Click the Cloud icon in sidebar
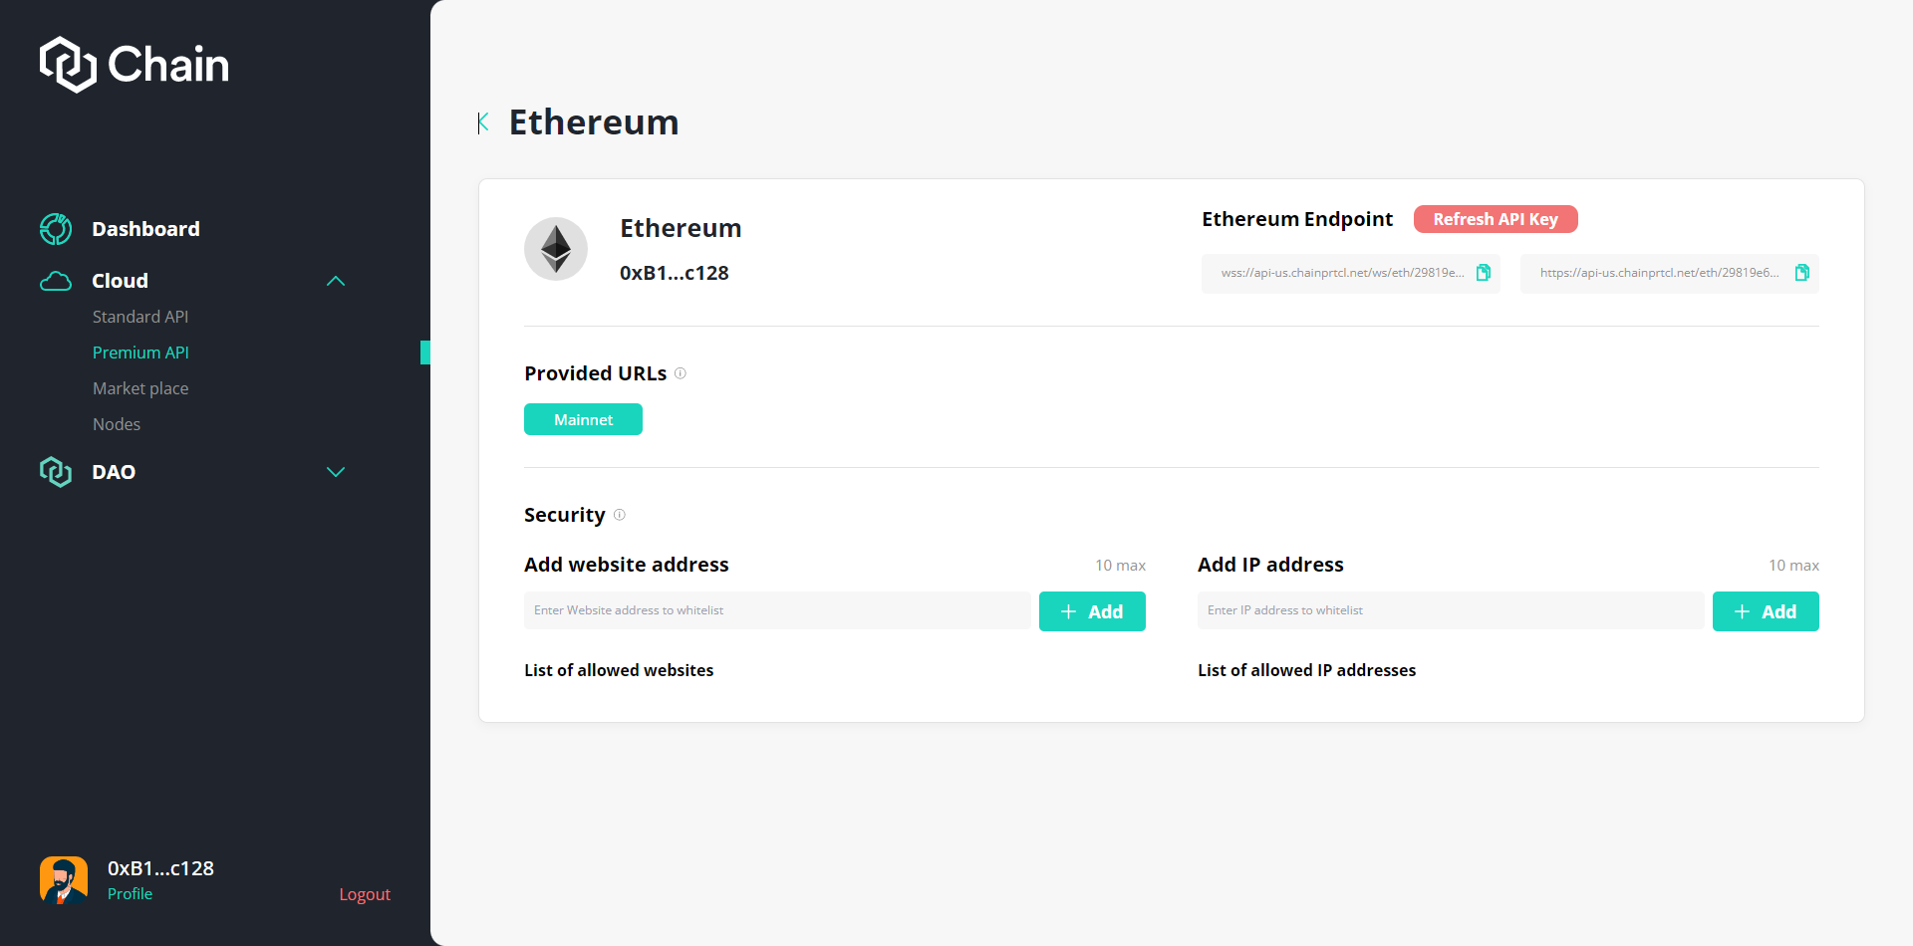This screenshot has height=946, width=1913. [x=56, y=281]
